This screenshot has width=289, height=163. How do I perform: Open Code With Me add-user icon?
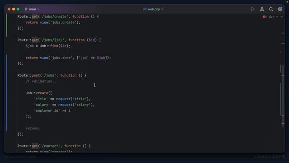262,9
